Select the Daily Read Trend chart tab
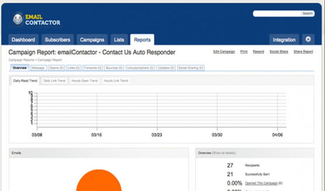 [25, 80]
